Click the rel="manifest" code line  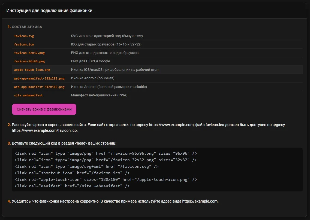click(x=72, y=186)
